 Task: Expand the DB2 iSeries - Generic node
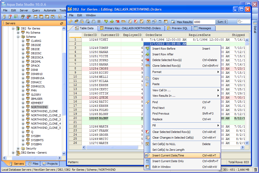click(13, 153)
